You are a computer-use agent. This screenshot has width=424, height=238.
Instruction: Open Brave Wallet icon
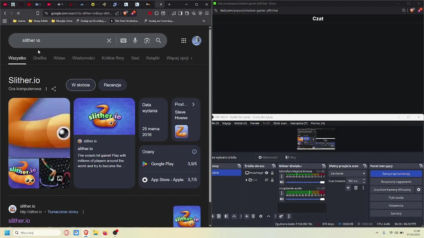[187, 13]
